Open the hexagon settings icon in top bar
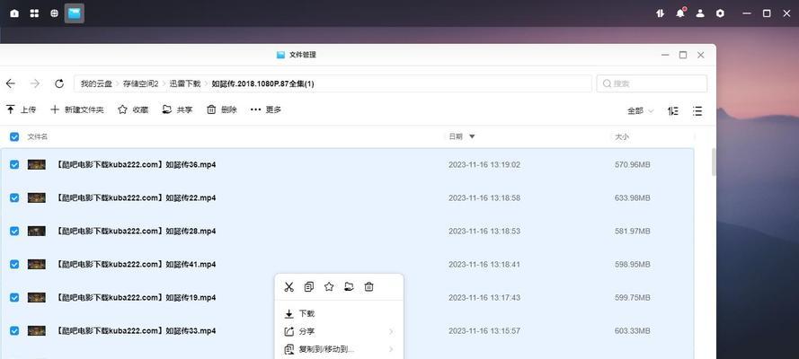This screenshot has width=799, height=359. click(x=720, y=13)
